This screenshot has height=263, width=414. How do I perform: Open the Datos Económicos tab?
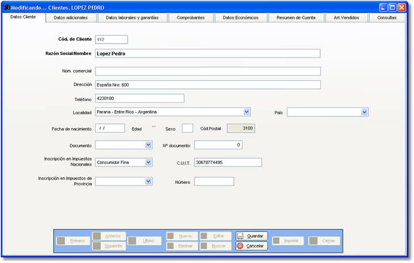[x=240, y=18]
